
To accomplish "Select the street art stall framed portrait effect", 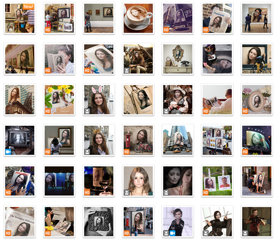I will tap(59, 18).
